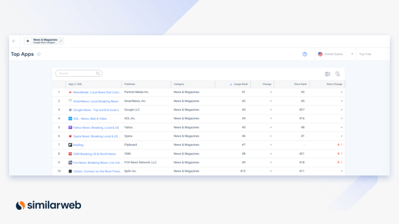Select publisher FOX News Network, LLC
This screenshot has width=399, height=224.
pyautogui.click(x=140, y=162)
